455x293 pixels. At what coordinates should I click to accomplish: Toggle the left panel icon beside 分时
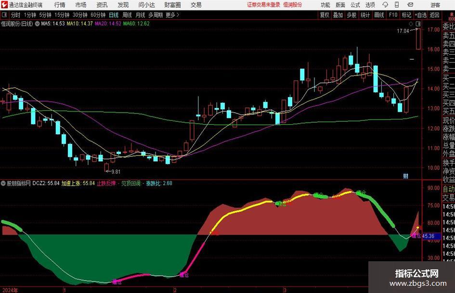click(4, 15)
